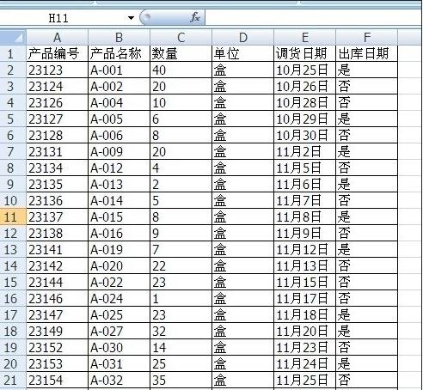This screenshot has height=390, width=423.
Task: Select cell with quantity 32
Action: click(x=181, y=331)
